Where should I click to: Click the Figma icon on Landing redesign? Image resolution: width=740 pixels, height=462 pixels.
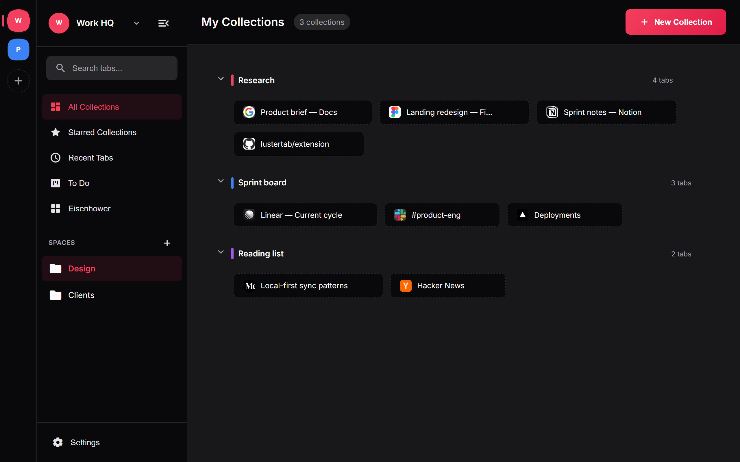coord(395,112)
